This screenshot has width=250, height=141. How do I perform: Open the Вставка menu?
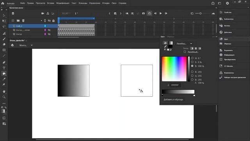pyautogui.click(x=50, y=3)
